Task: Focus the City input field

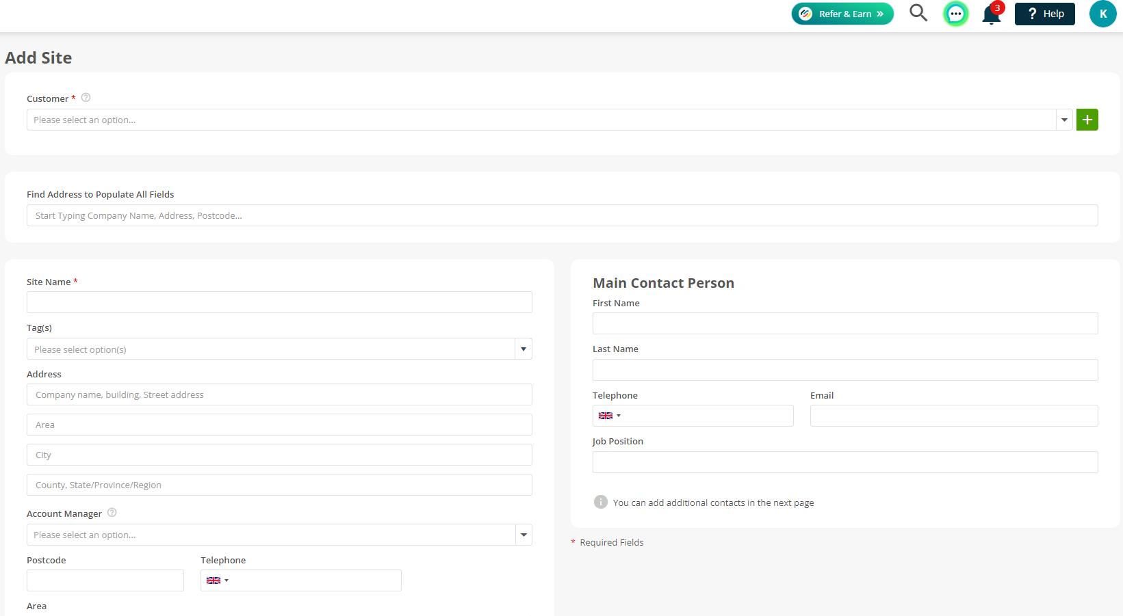Action: (x=279, y=455)
